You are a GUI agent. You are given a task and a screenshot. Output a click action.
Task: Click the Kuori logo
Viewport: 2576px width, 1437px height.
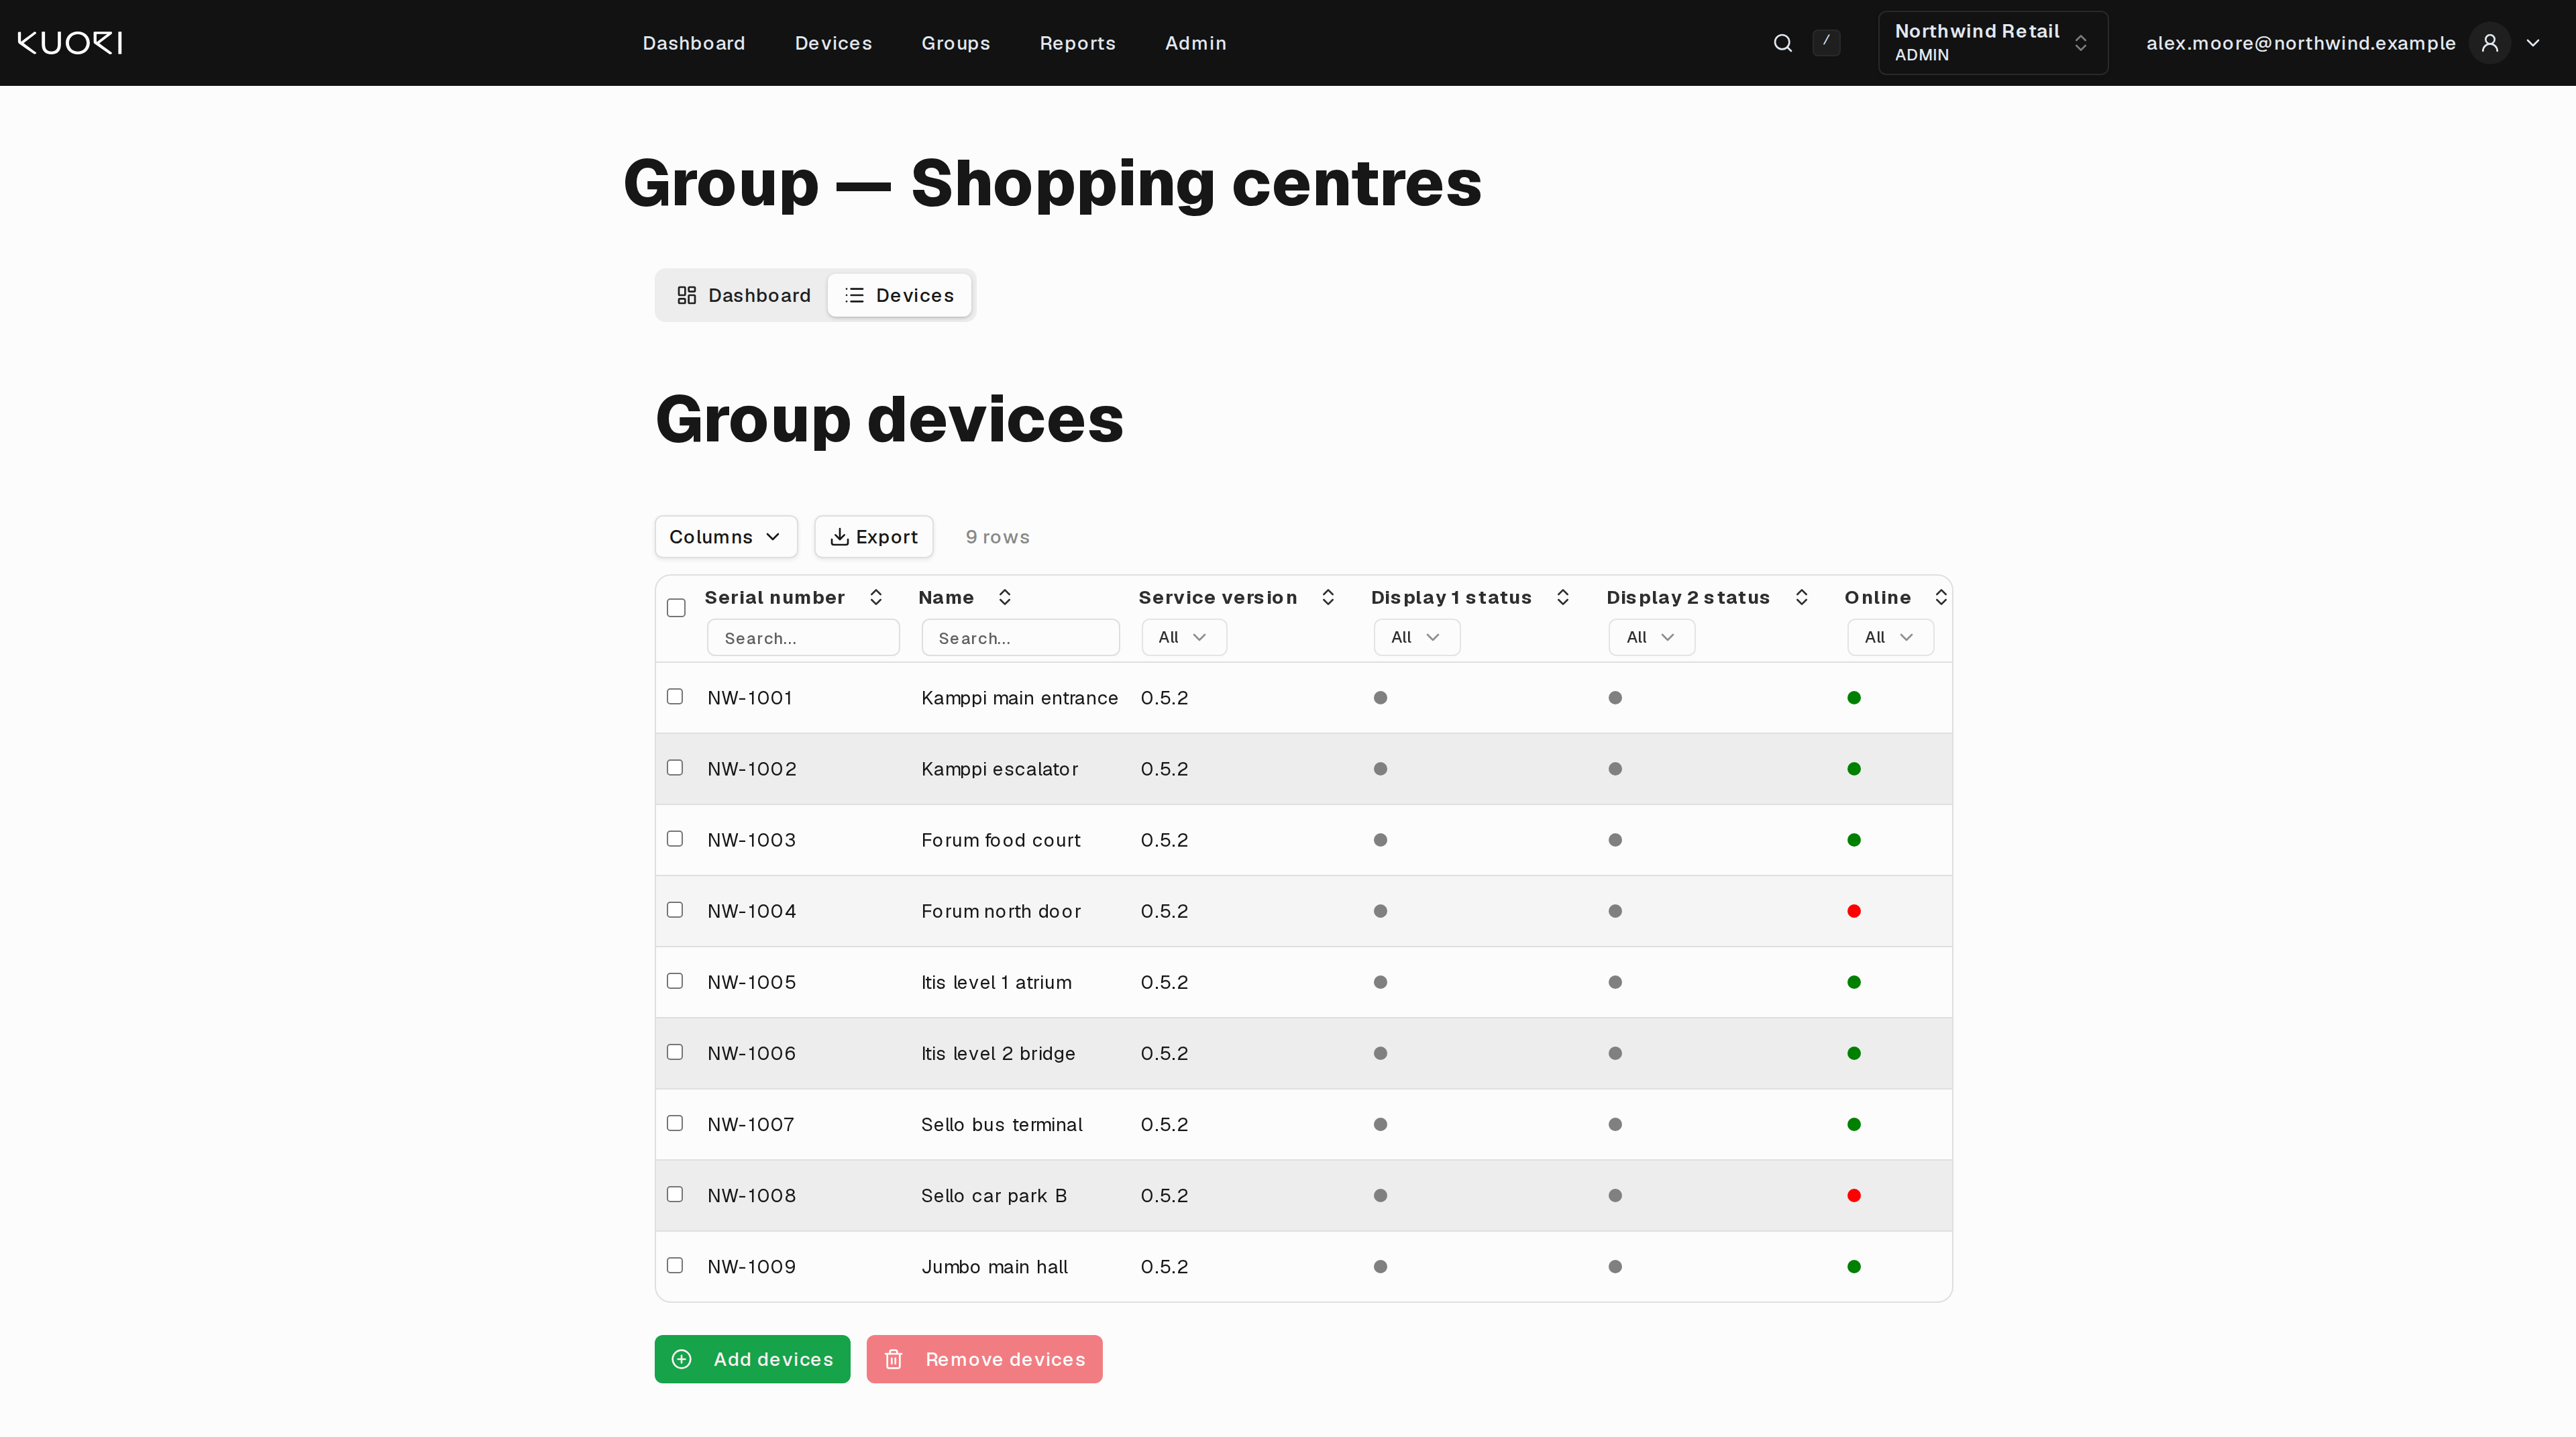[70, 43]
